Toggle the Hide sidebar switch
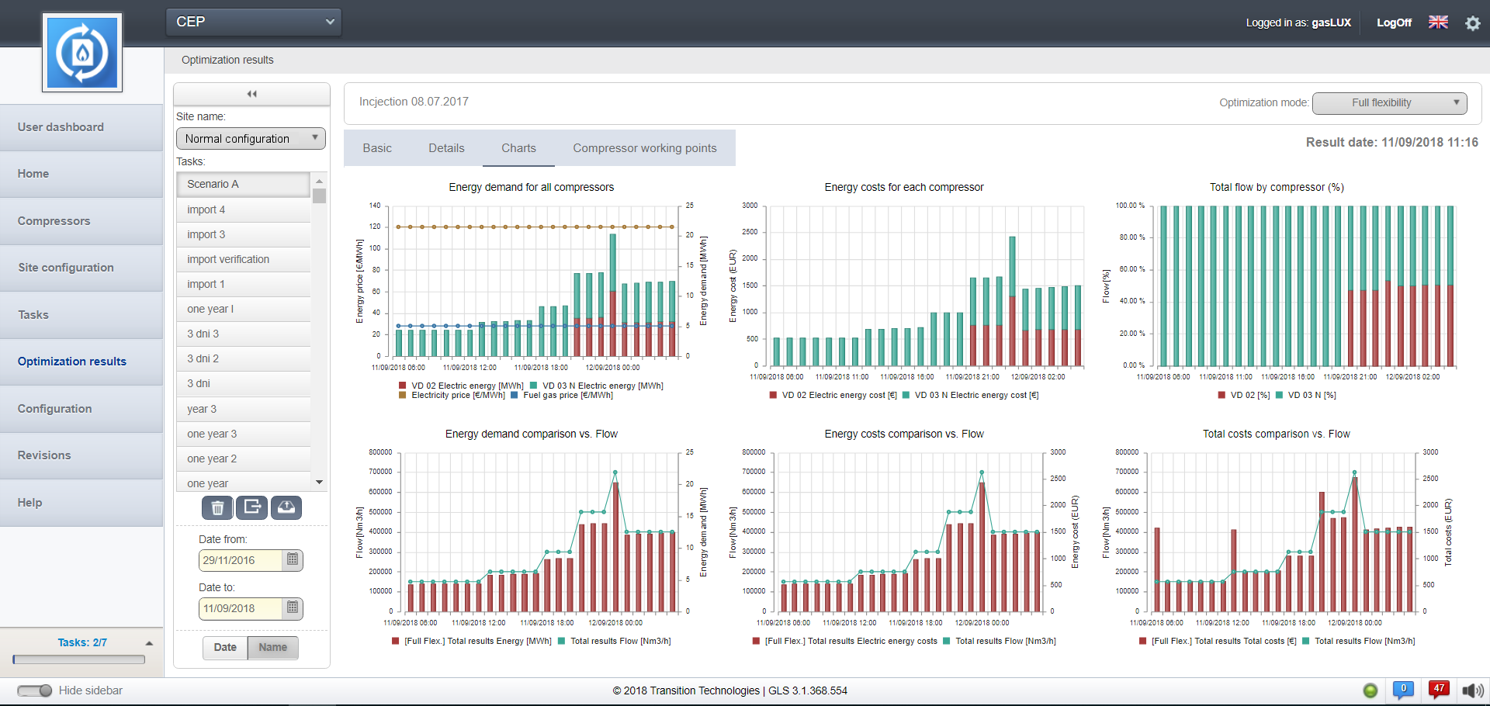 pyautogui.click(x=35, y=690)
